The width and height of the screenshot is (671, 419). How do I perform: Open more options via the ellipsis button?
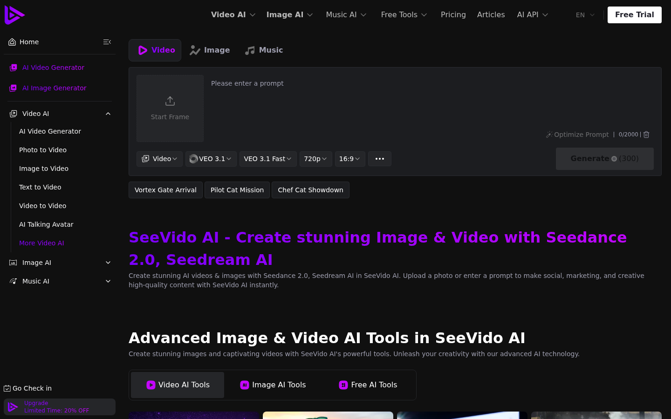(380, 159)
